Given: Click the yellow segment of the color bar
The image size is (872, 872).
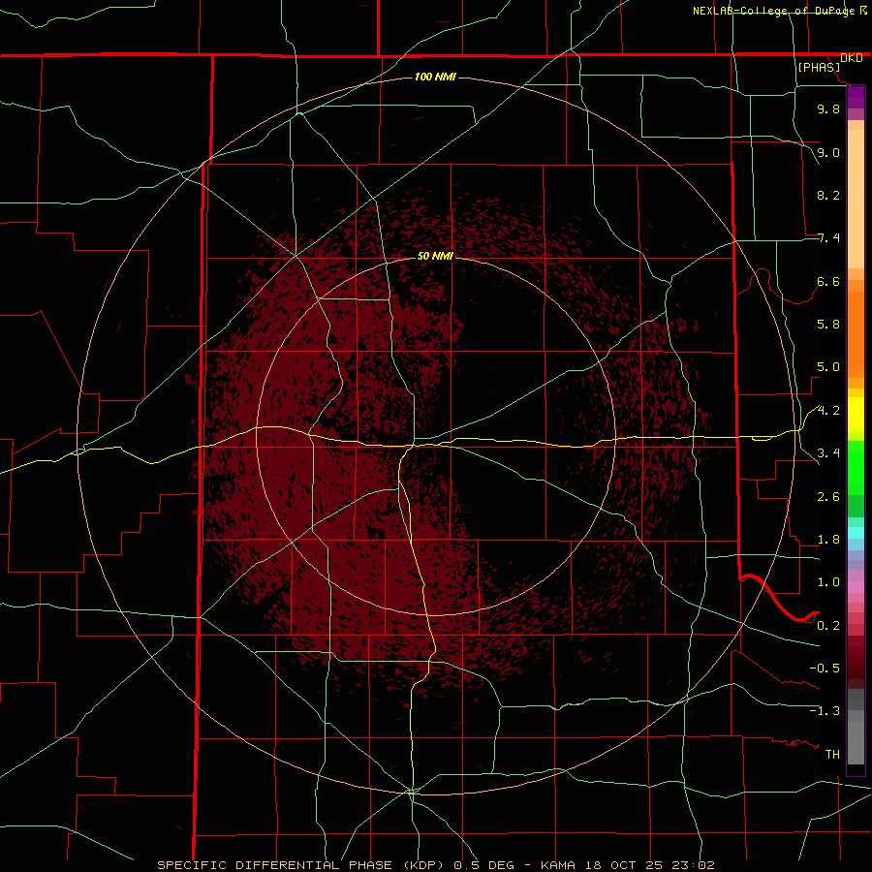Looking at the screenshot, I should (856, 415).
